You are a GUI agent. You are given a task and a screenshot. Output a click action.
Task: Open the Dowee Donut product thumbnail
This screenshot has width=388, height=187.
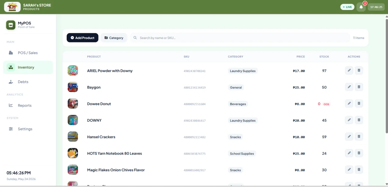click(x=73, y=103)
